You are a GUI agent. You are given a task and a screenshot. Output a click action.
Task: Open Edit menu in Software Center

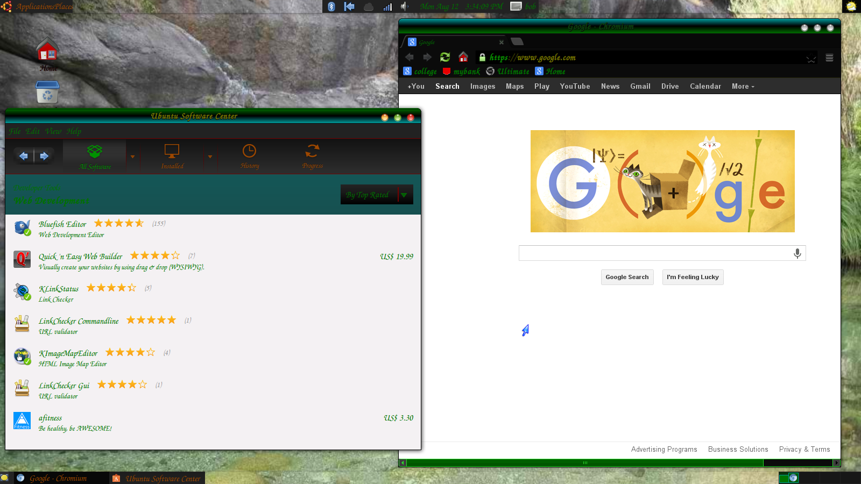pyautogui.click(x=33, y=131)
